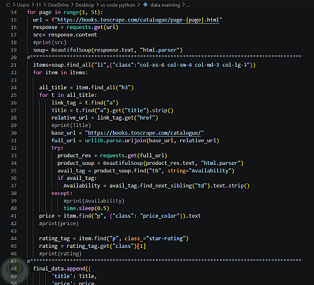The width and height of the screenshot is (314, 285).
Task: Click the Python file icon in breadcrumbs
Action: [145, 4]
